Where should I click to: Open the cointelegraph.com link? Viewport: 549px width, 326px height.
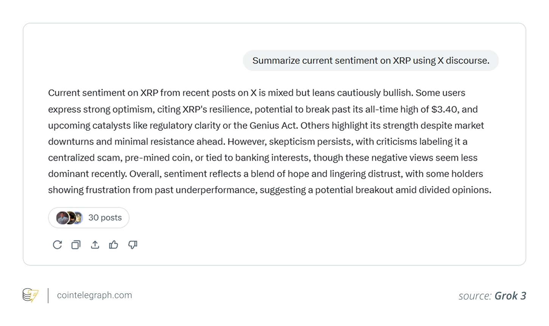(x=94, y=295)
